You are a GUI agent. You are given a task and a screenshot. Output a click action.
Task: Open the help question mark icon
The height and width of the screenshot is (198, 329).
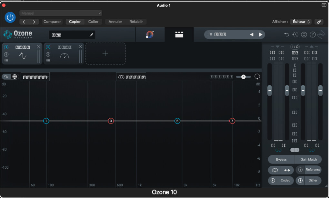tap(313, 35)
